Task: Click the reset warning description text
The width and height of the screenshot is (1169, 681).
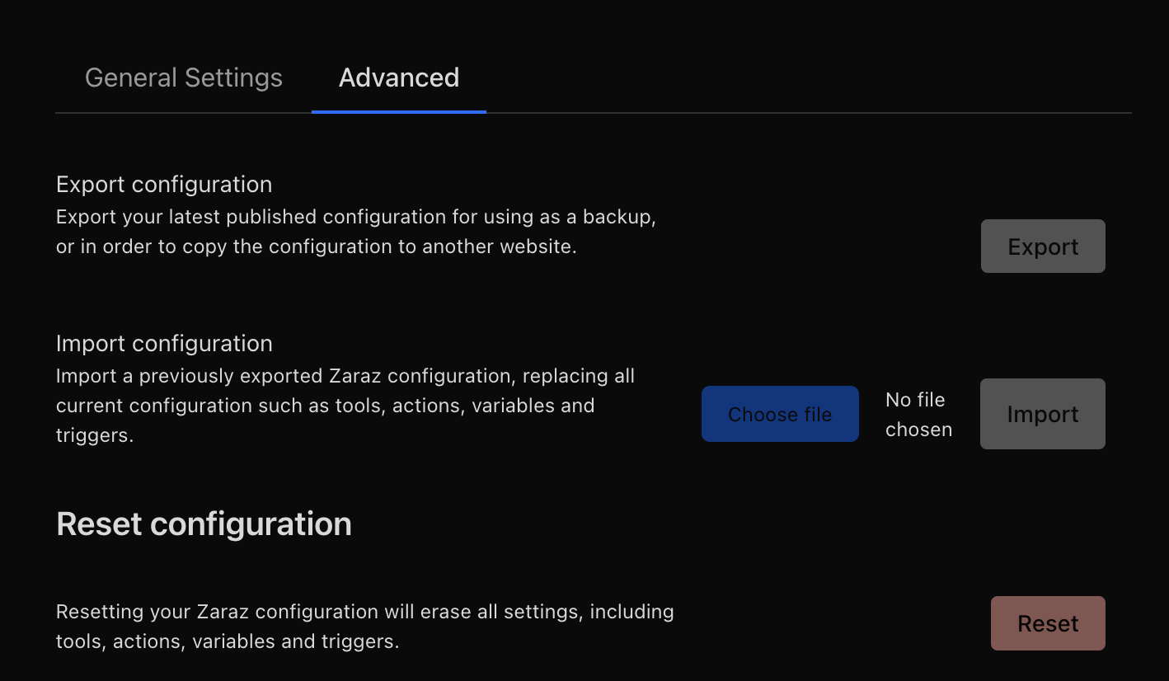Action: 365,627
